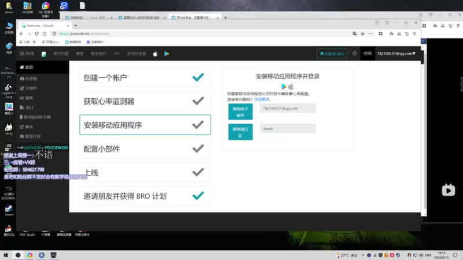Image resolution: width=463 pixels, height=260 pixels.
Task: Open the 上线 step
Action: click(145, 172)
